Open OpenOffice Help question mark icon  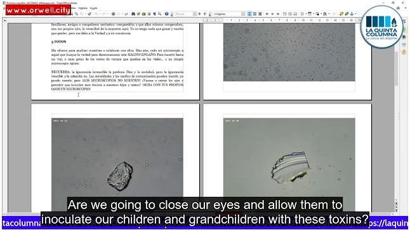tap(166, 13)
